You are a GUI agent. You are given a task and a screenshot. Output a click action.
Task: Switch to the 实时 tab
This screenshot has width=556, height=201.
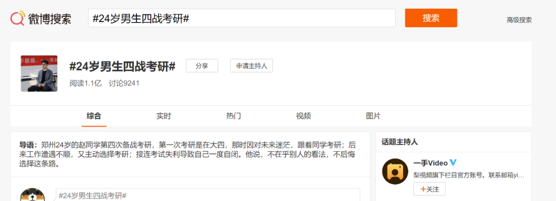164,116
